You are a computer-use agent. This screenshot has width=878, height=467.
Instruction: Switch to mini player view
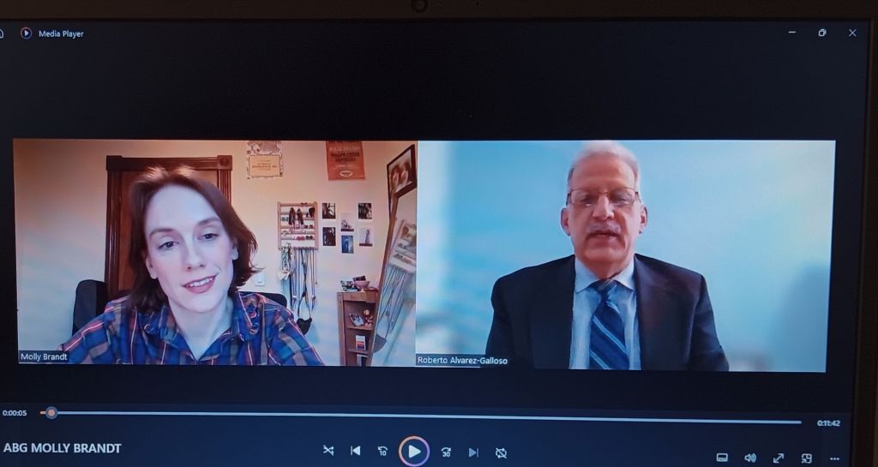(x=806, y=458)
